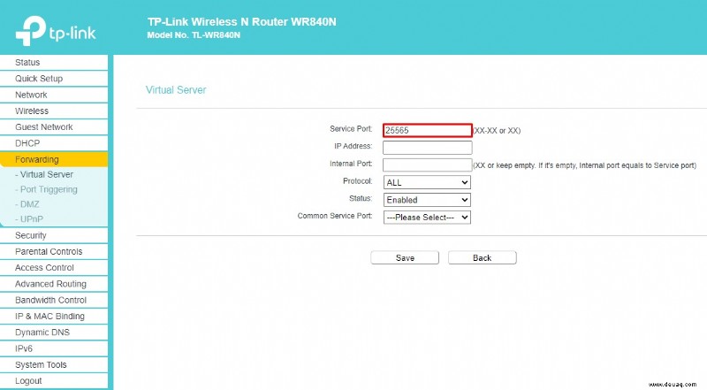
Task: Select Guest Network in sidebar
Action: click(x=54, y=127)
